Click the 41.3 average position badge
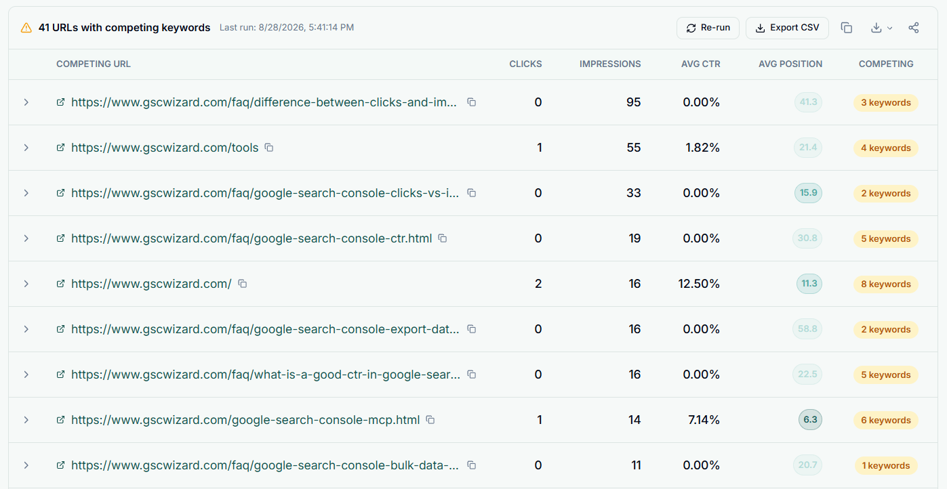The image size is (947, 489). coord(808,102)
